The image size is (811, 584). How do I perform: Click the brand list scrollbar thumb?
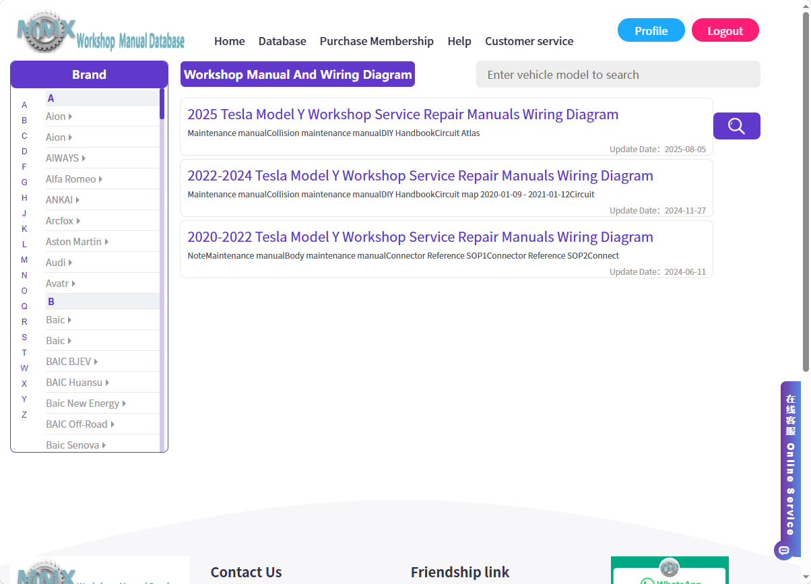pos(162,104)
